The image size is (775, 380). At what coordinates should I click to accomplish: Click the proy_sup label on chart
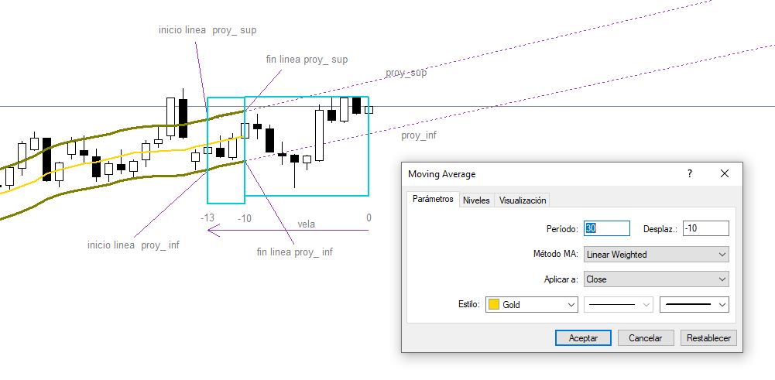coord(406,73)
